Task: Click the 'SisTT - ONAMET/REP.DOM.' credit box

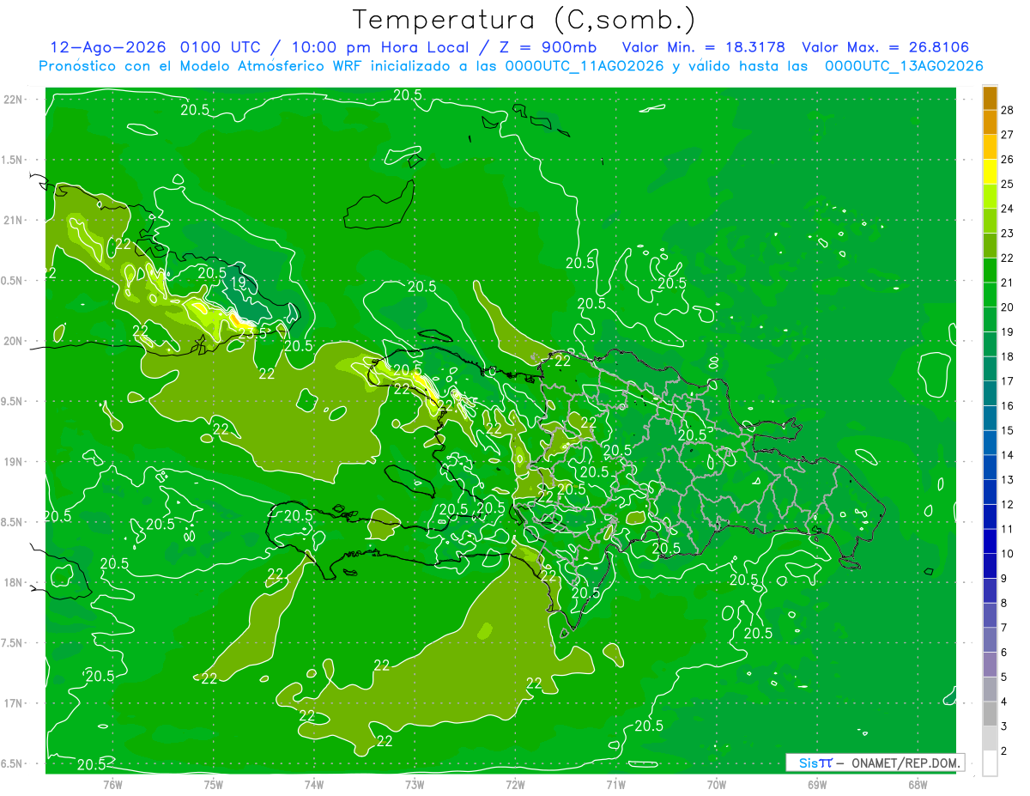Action: pos(875,763)
